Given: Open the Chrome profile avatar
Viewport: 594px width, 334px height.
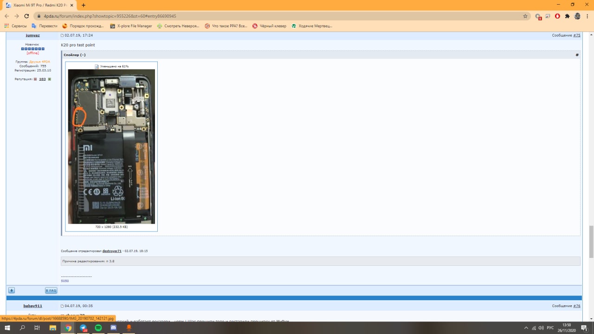Looking at the screenshot, I should pos(577,16).
